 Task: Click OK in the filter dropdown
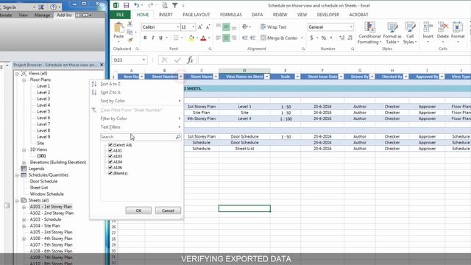tap(138, 211)
